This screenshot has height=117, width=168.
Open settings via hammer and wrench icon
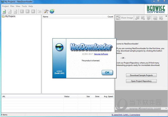[x=46, y=11]
